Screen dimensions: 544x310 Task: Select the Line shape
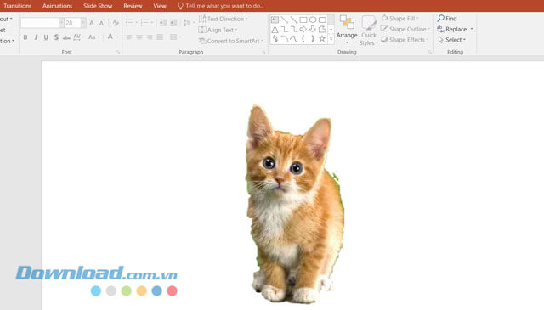pos(285,20)
